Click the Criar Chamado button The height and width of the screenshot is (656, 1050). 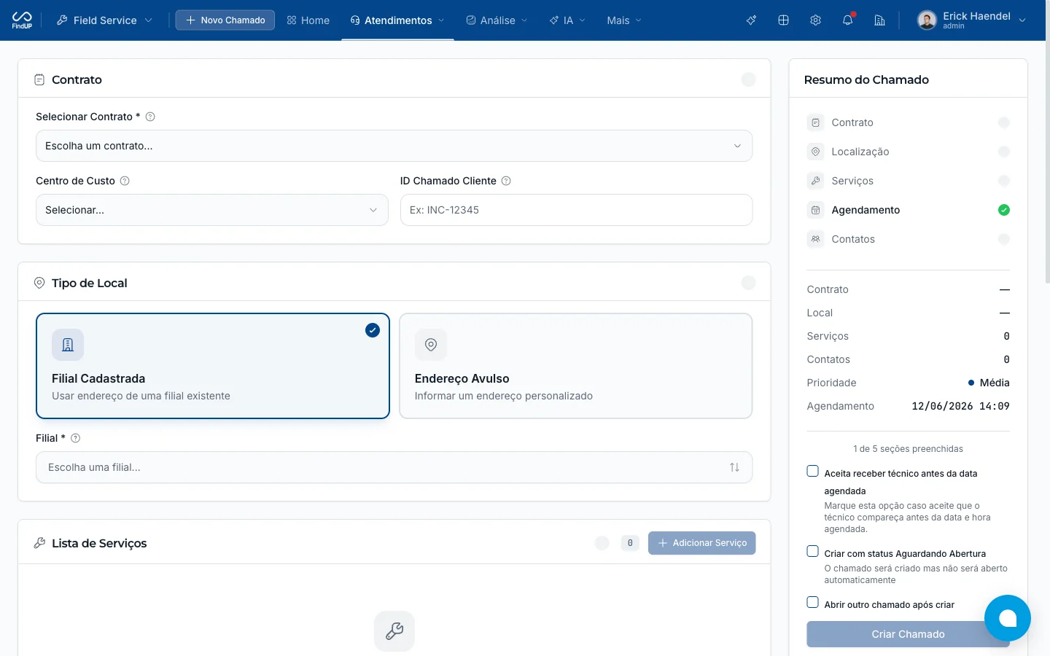(908, 634)
